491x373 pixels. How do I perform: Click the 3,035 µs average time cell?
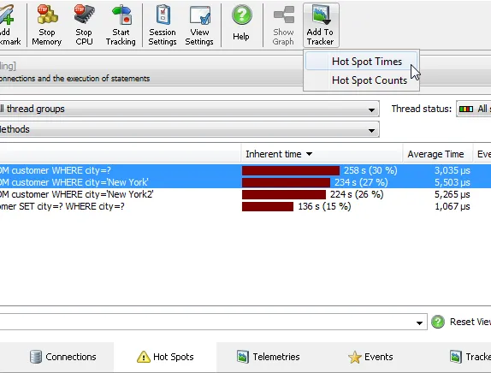point(452,170)
